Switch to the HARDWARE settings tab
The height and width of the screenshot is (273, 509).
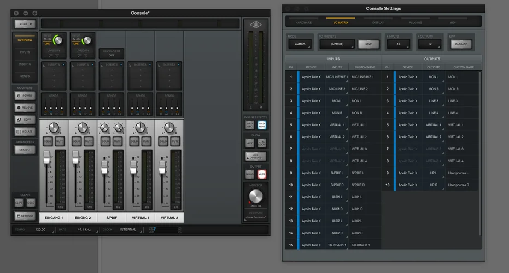point(303,23)
